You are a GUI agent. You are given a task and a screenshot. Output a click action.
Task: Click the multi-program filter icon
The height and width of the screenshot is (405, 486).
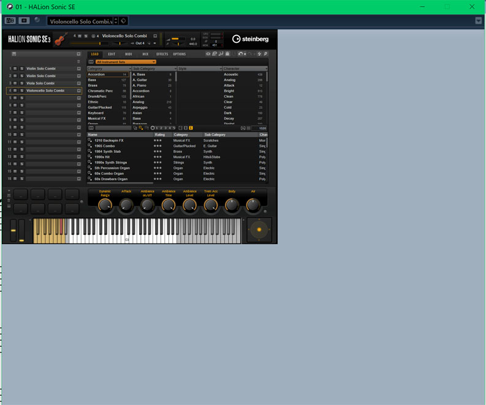point(135,128)
